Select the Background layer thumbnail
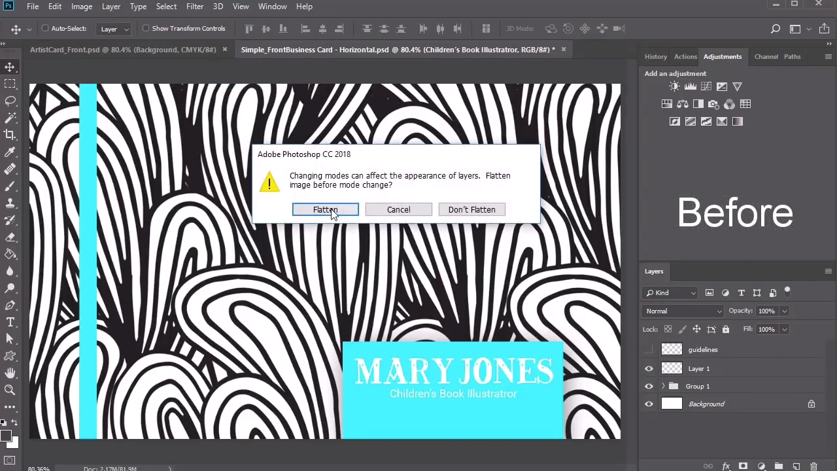The height and width of the screenshot is (471, 837). click(x=672, y=404)
